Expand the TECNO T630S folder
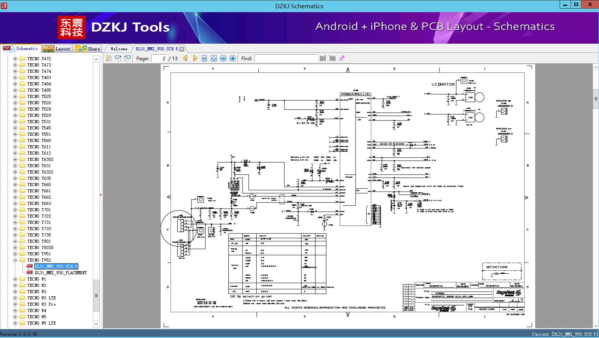 (15, 159)
